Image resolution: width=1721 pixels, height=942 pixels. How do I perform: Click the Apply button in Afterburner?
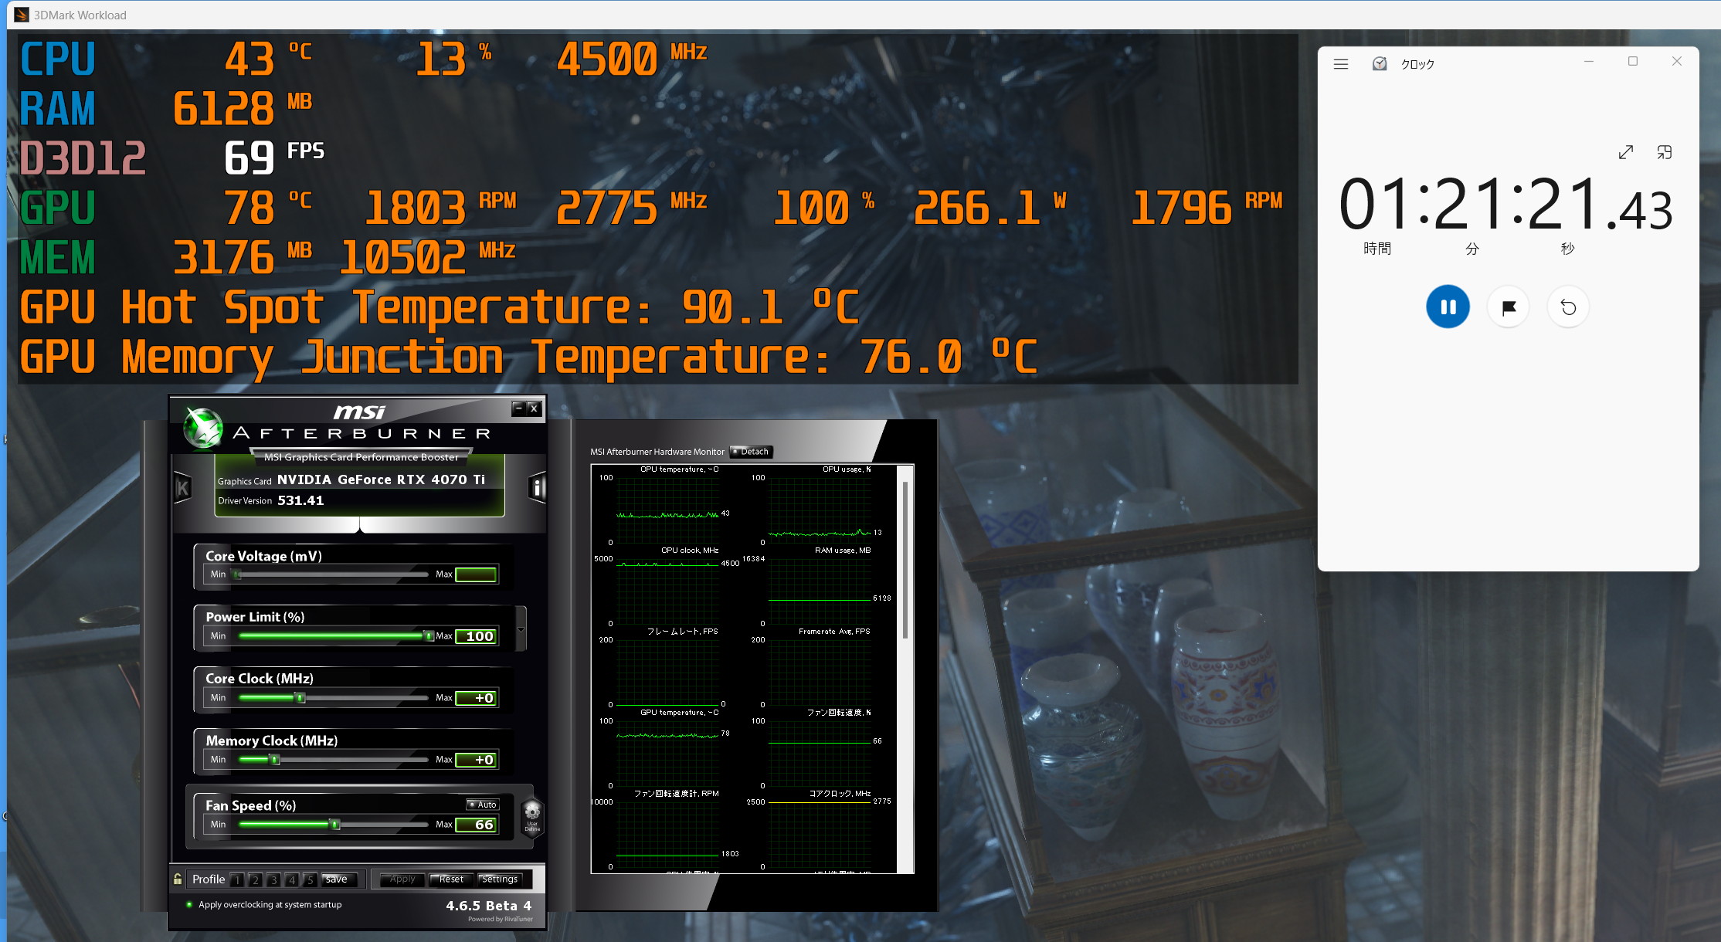coord(402,879)
